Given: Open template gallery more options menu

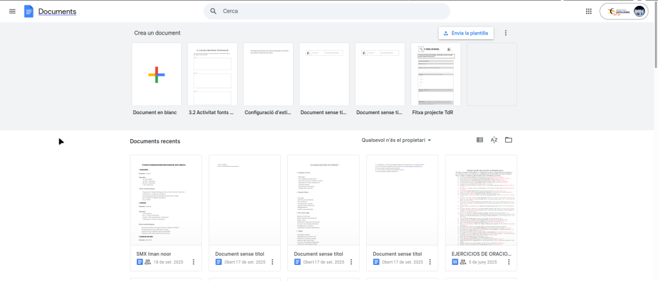Looking at the screenshot, I should [x=506, y=33].
